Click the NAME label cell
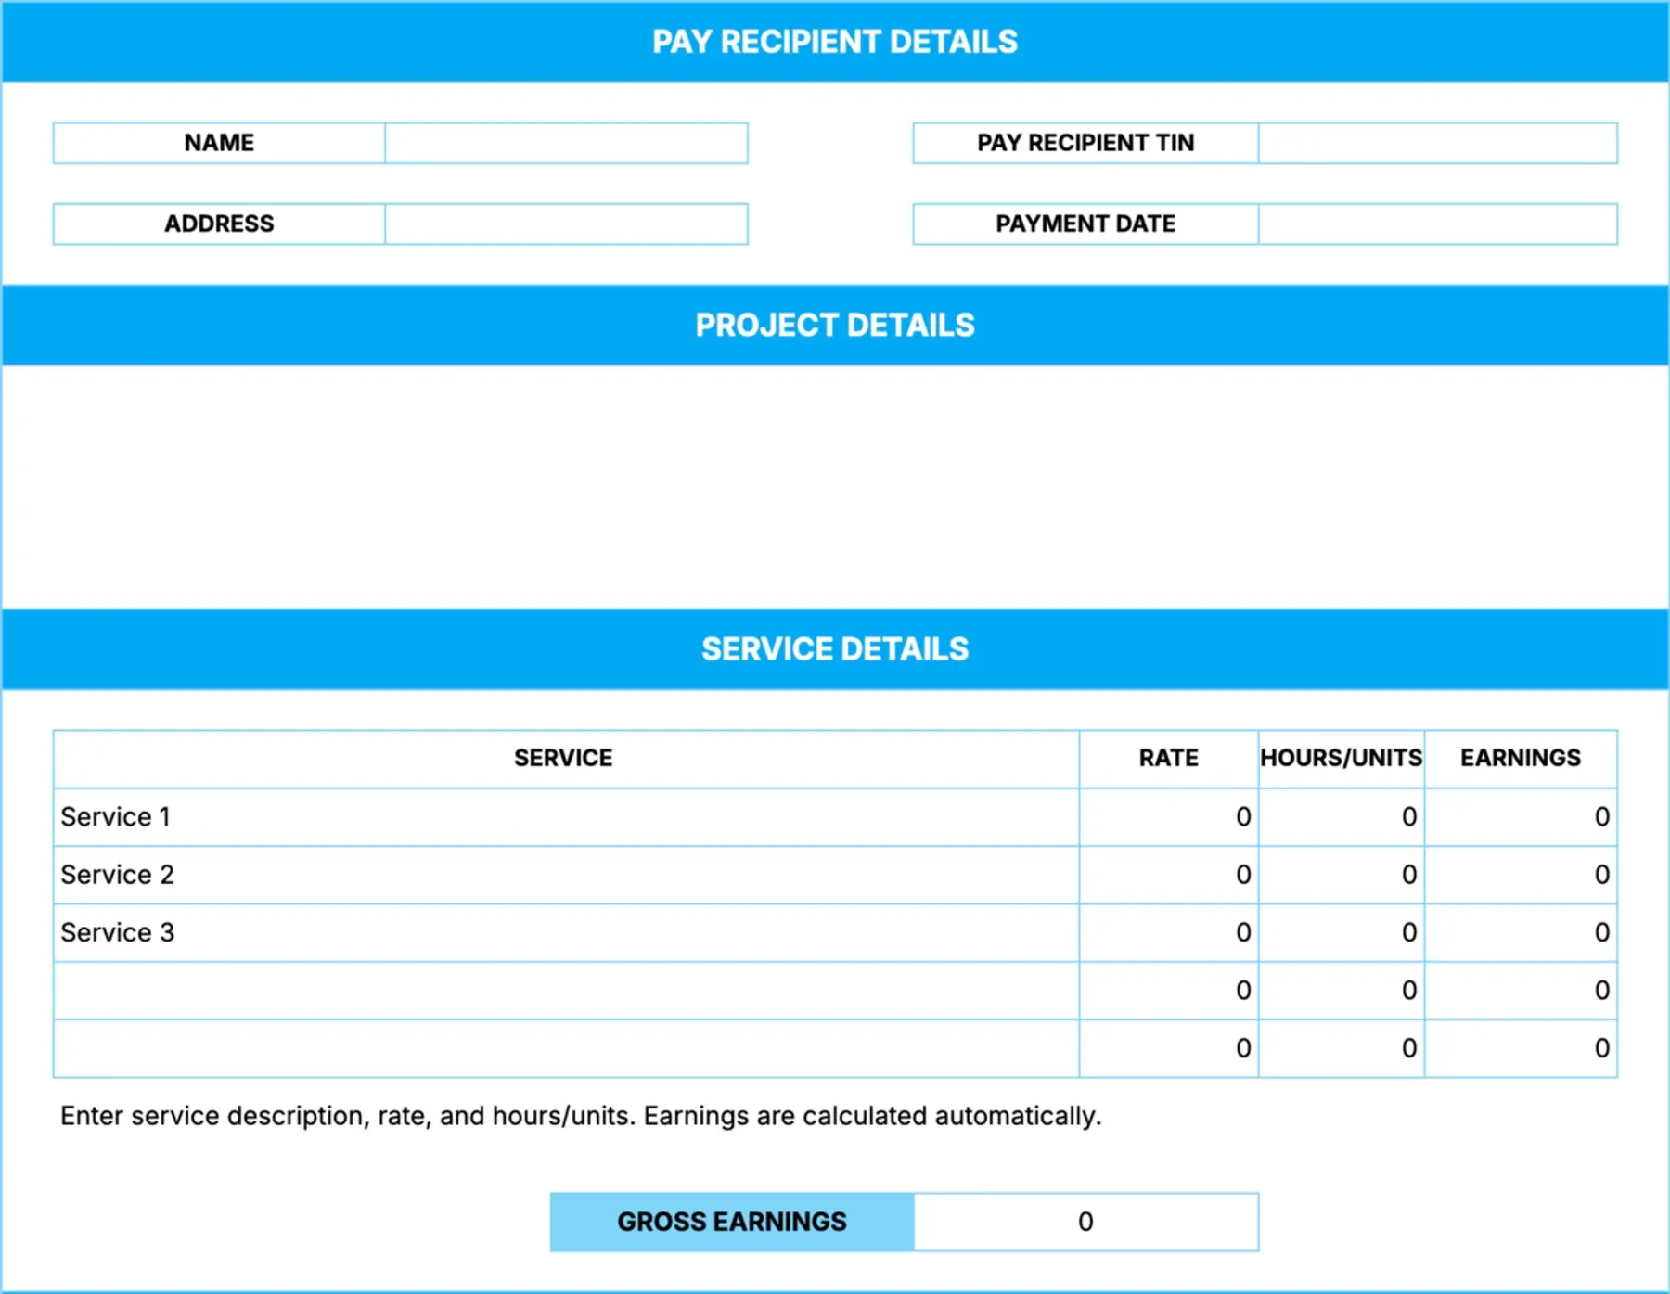Image resolution: width=1670 pixels, height=1294 pixels. [x=219, y=143]
